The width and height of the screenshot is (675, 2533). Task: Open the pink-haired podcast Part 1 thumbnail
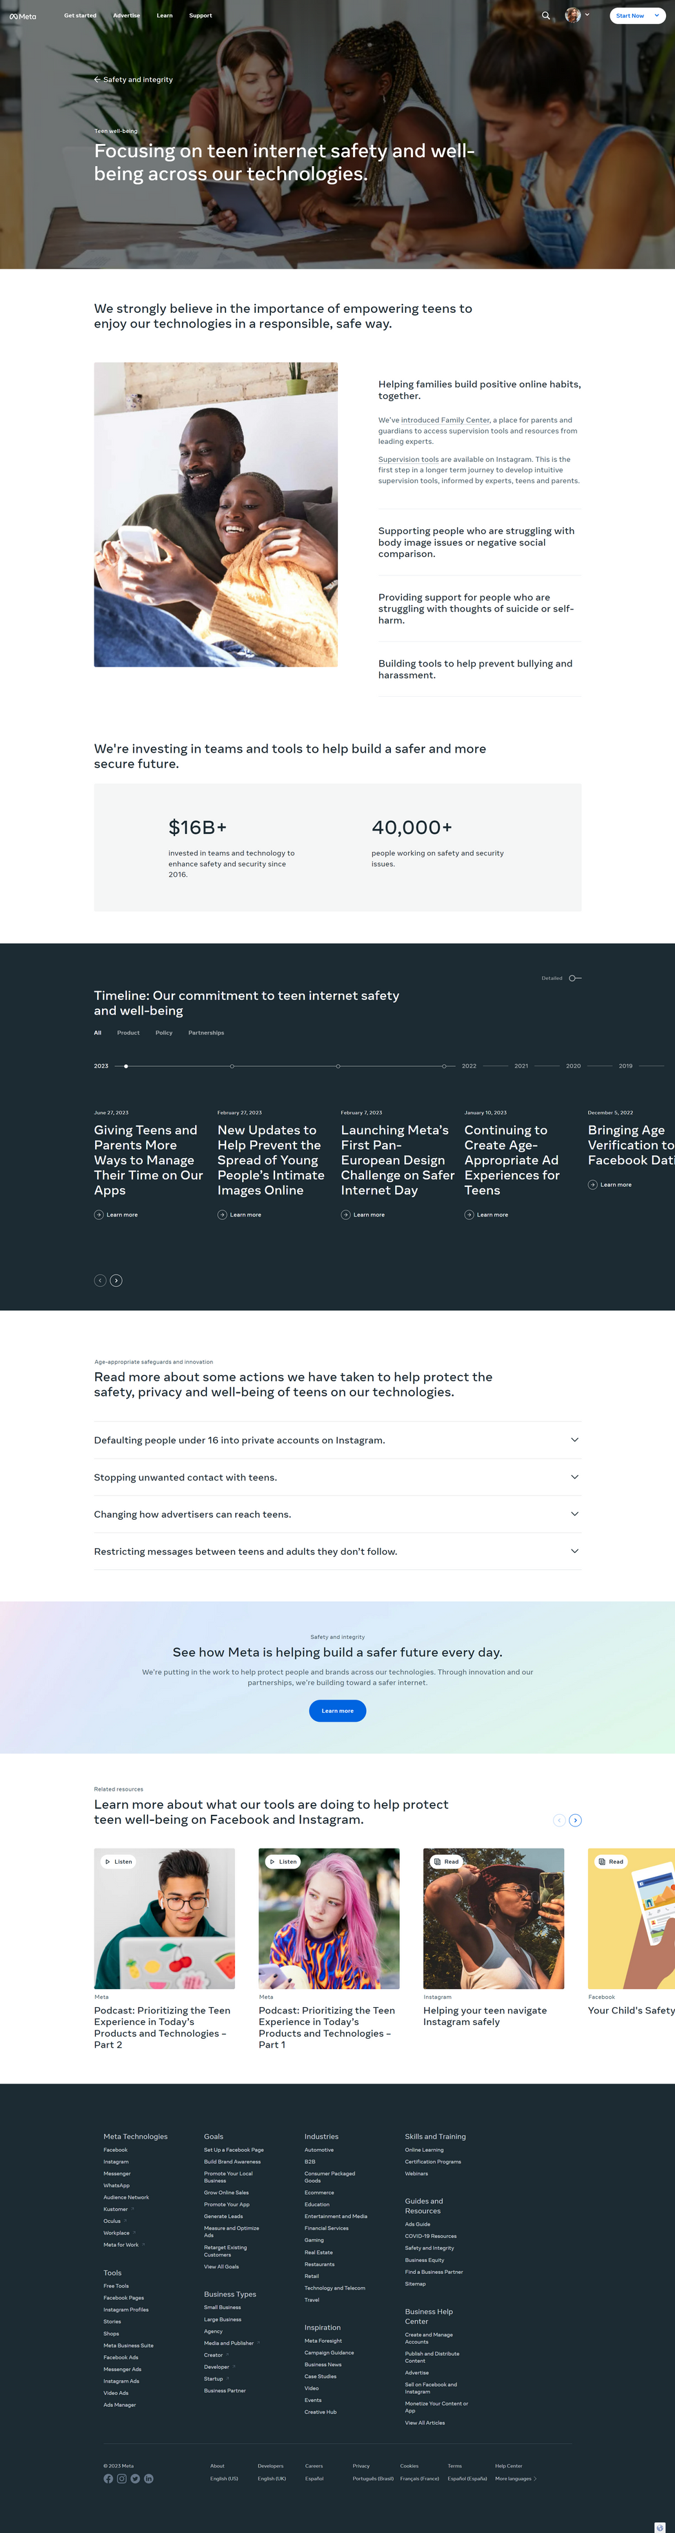(x=329, y=1918)
